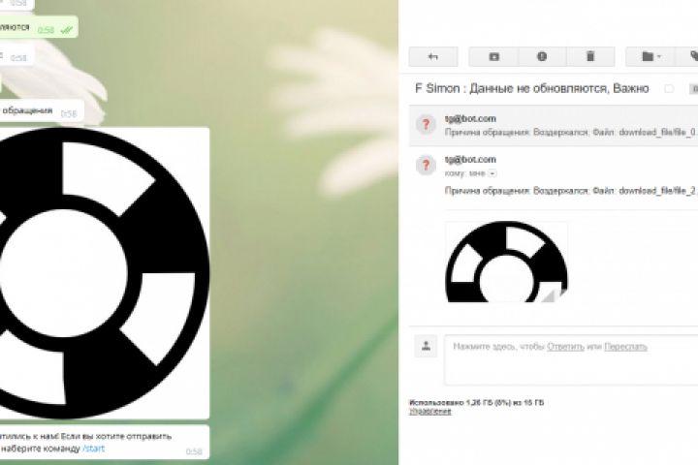Viewport: 698px width, 465px height.
Task: Archive the email with the archive icon
Action: pos(493,56)
